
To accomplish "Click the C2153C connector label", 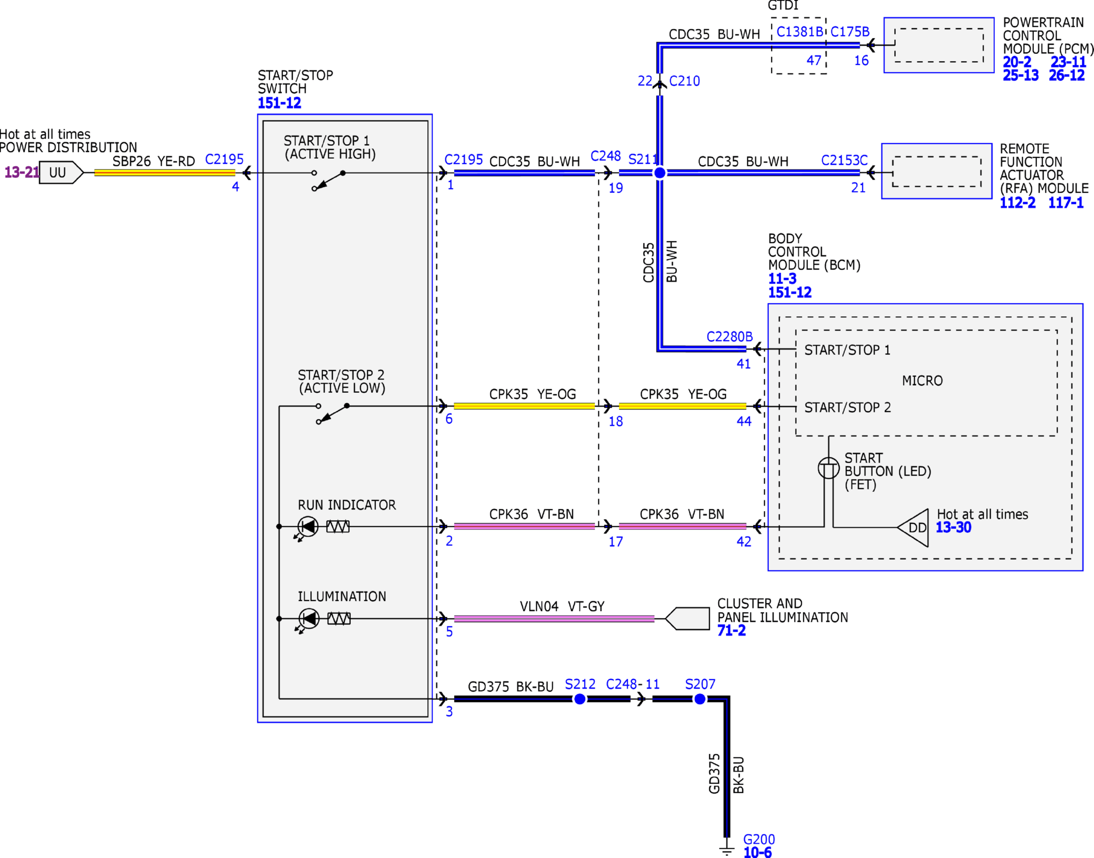I will click(844, 160).
